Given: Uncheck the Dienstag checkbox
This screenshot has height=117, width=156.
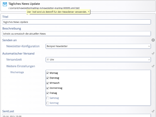Looking at the screenshot, I should [x=48, y=78].
